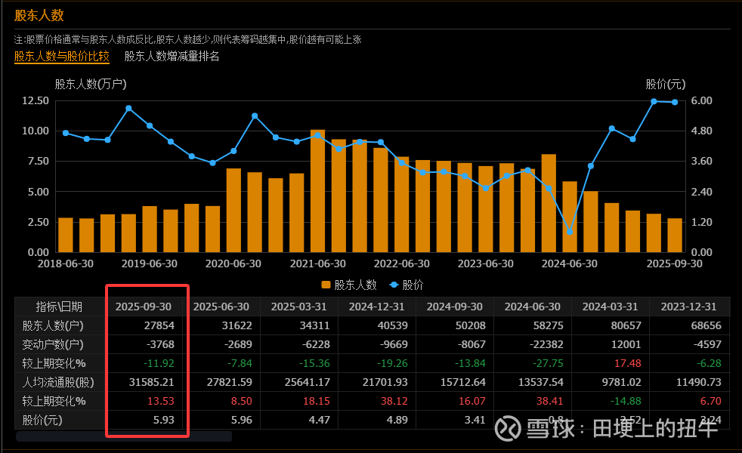This screenshot has width=742, height=453.
Task: Click the 变动户数(户) row label
Action: (53, 344)
